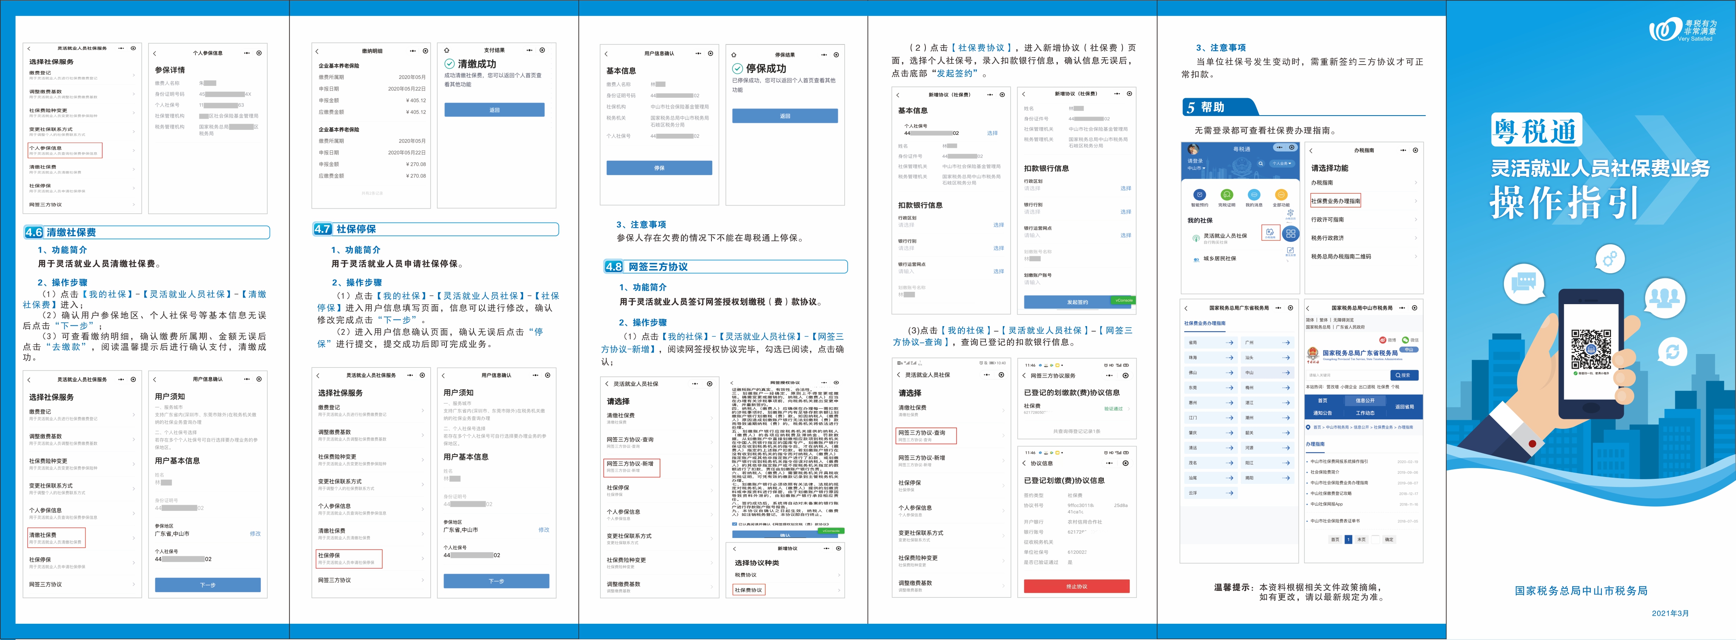
Task: Click the 发起签约 button
Action: click(1077, 302)
